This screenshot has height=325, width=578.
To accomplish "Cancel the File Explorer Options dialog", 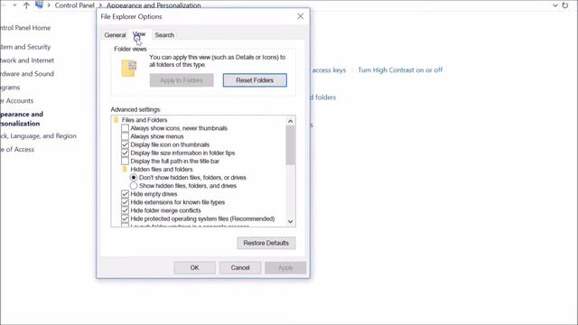I will click(240, 267).
